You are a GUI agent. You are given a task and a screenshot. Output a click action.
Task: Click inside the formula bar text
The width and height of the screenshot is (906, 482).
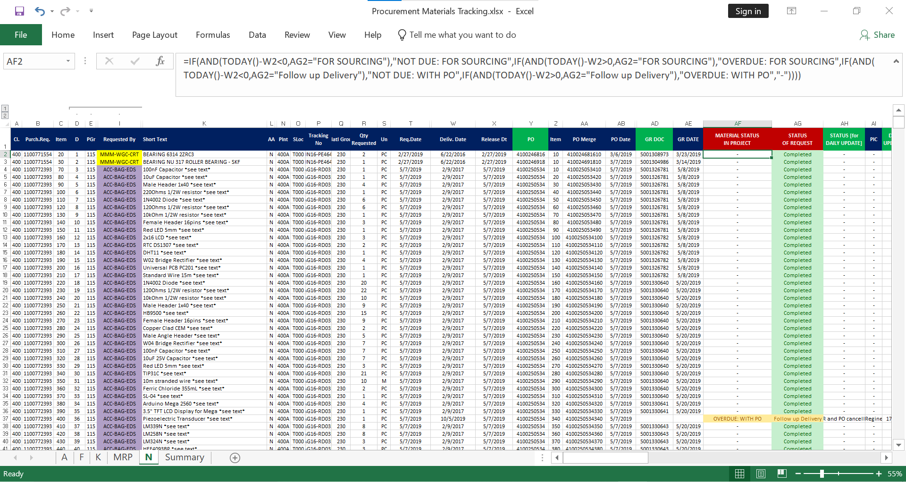pos(533,75)
